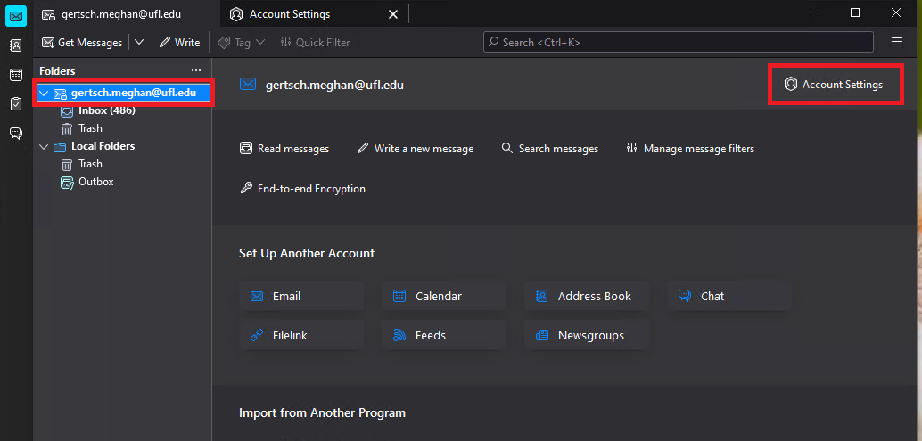Set up an Address Book

click(x=587, y=296)
